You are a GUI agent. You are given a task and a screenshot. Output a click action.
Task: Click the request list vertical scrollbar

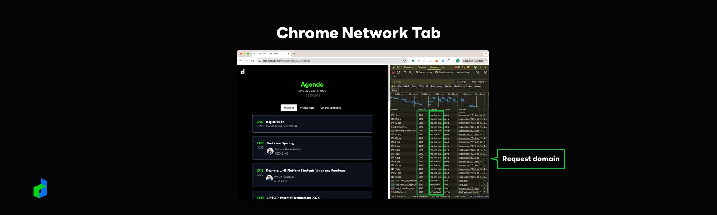click(x=488, y=188)
